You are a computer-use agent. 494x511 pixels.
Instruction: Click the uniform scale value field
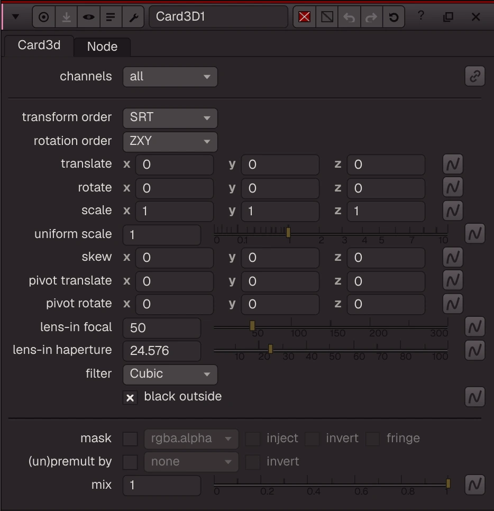tap(162, 235)
